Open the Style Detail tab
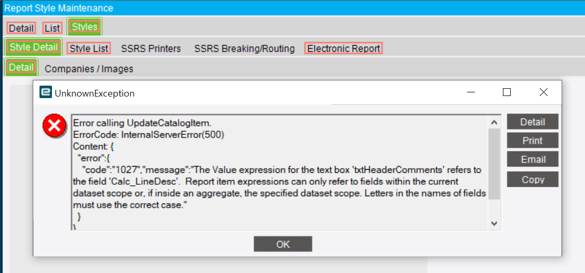Screen dimensions: 585x273 pos(34,47)
